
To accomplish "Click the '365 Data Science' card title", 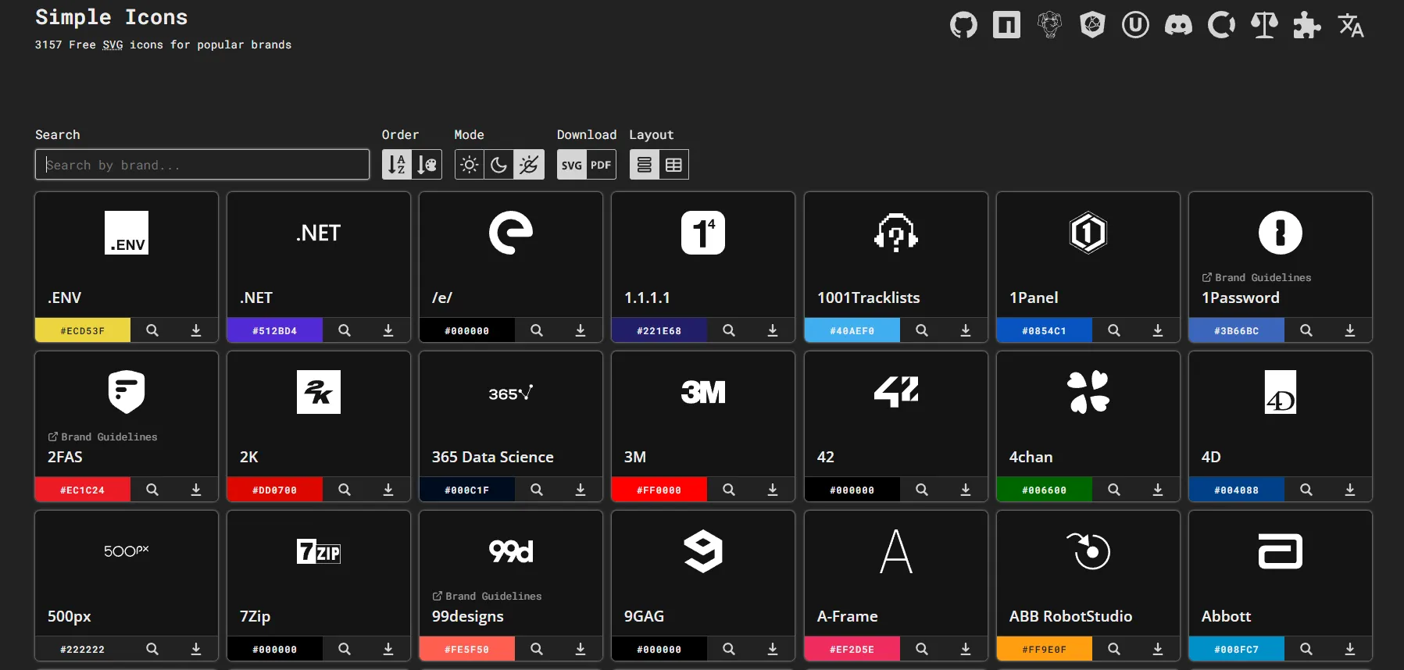I will (493, 457).
